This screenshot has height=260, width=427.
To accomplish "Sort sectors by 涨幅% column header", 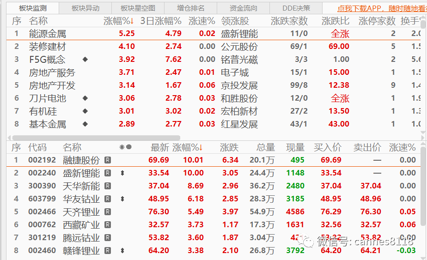I will coord(119,21).
